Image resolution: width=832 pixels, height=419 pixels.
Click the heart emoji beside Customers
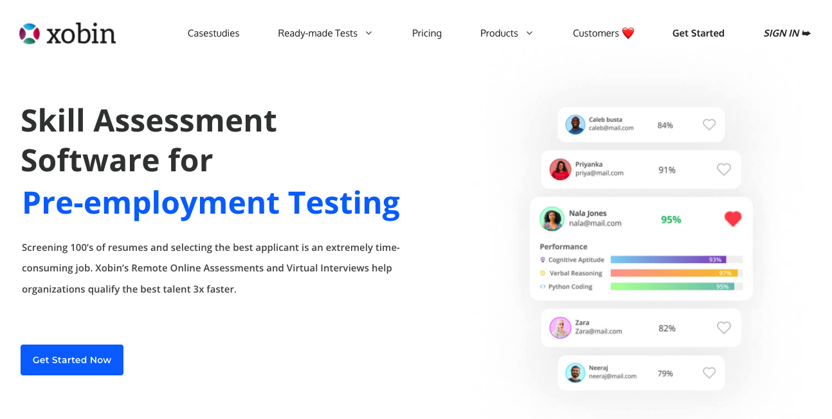(x=627, y=33)
